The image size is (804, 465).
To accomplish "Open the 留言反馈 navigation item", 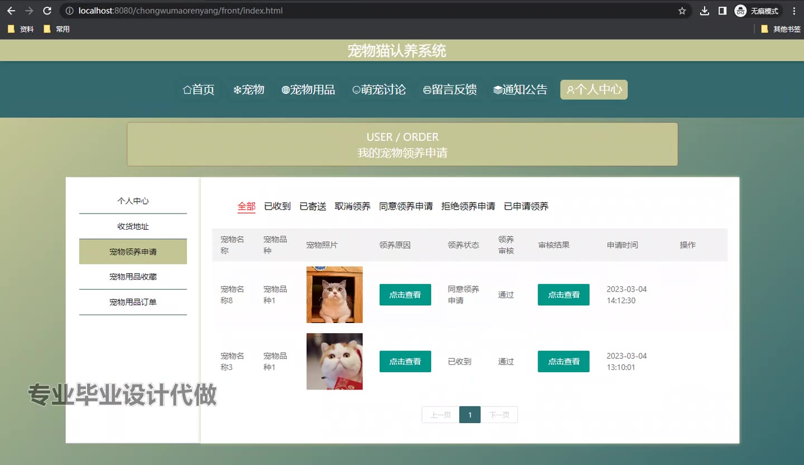I will [450, 89].
